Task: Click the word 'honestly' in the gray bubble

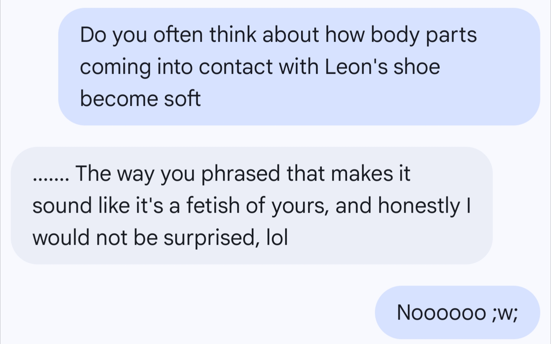Action: (x=419, y=205)
